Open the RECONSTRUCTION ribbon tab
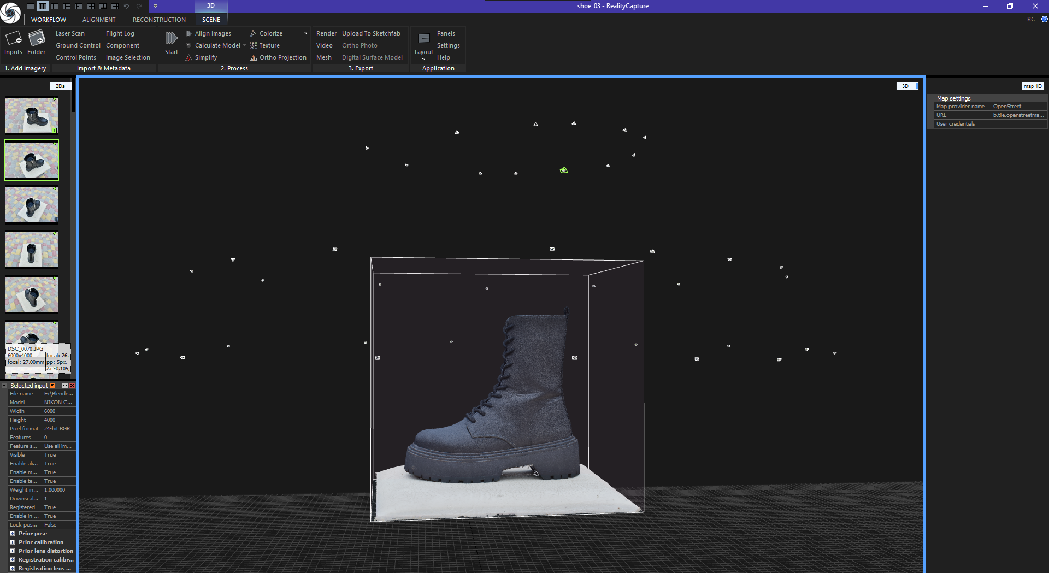This screenshot has width=1049, height=573. [x=159, y=20]
